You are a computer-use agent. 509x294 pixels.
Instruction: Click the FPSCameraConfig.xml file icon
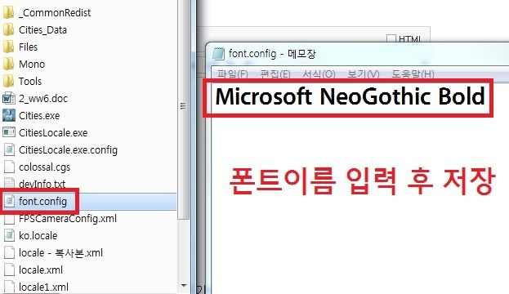pos(9,219)
